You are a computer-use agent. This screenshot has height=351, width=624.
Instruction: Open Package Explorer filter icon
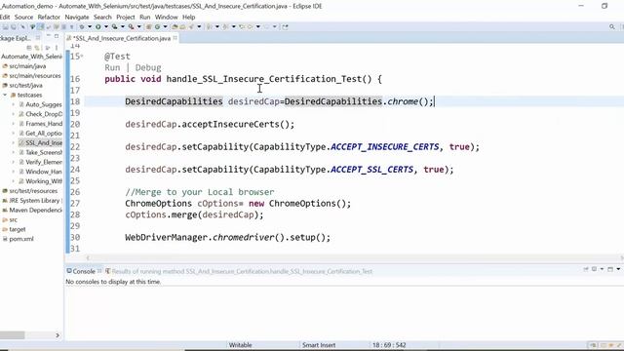pyautogui.click(x=48, y=48)
